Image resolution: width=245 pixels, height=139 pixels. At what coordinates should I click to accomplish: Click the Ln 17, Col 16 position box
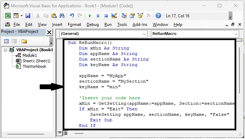coord(196,16)
